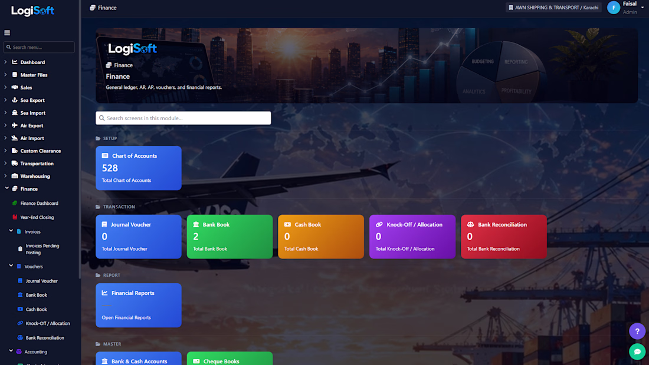Open the green chat bubble button

[x=637, y=352]
